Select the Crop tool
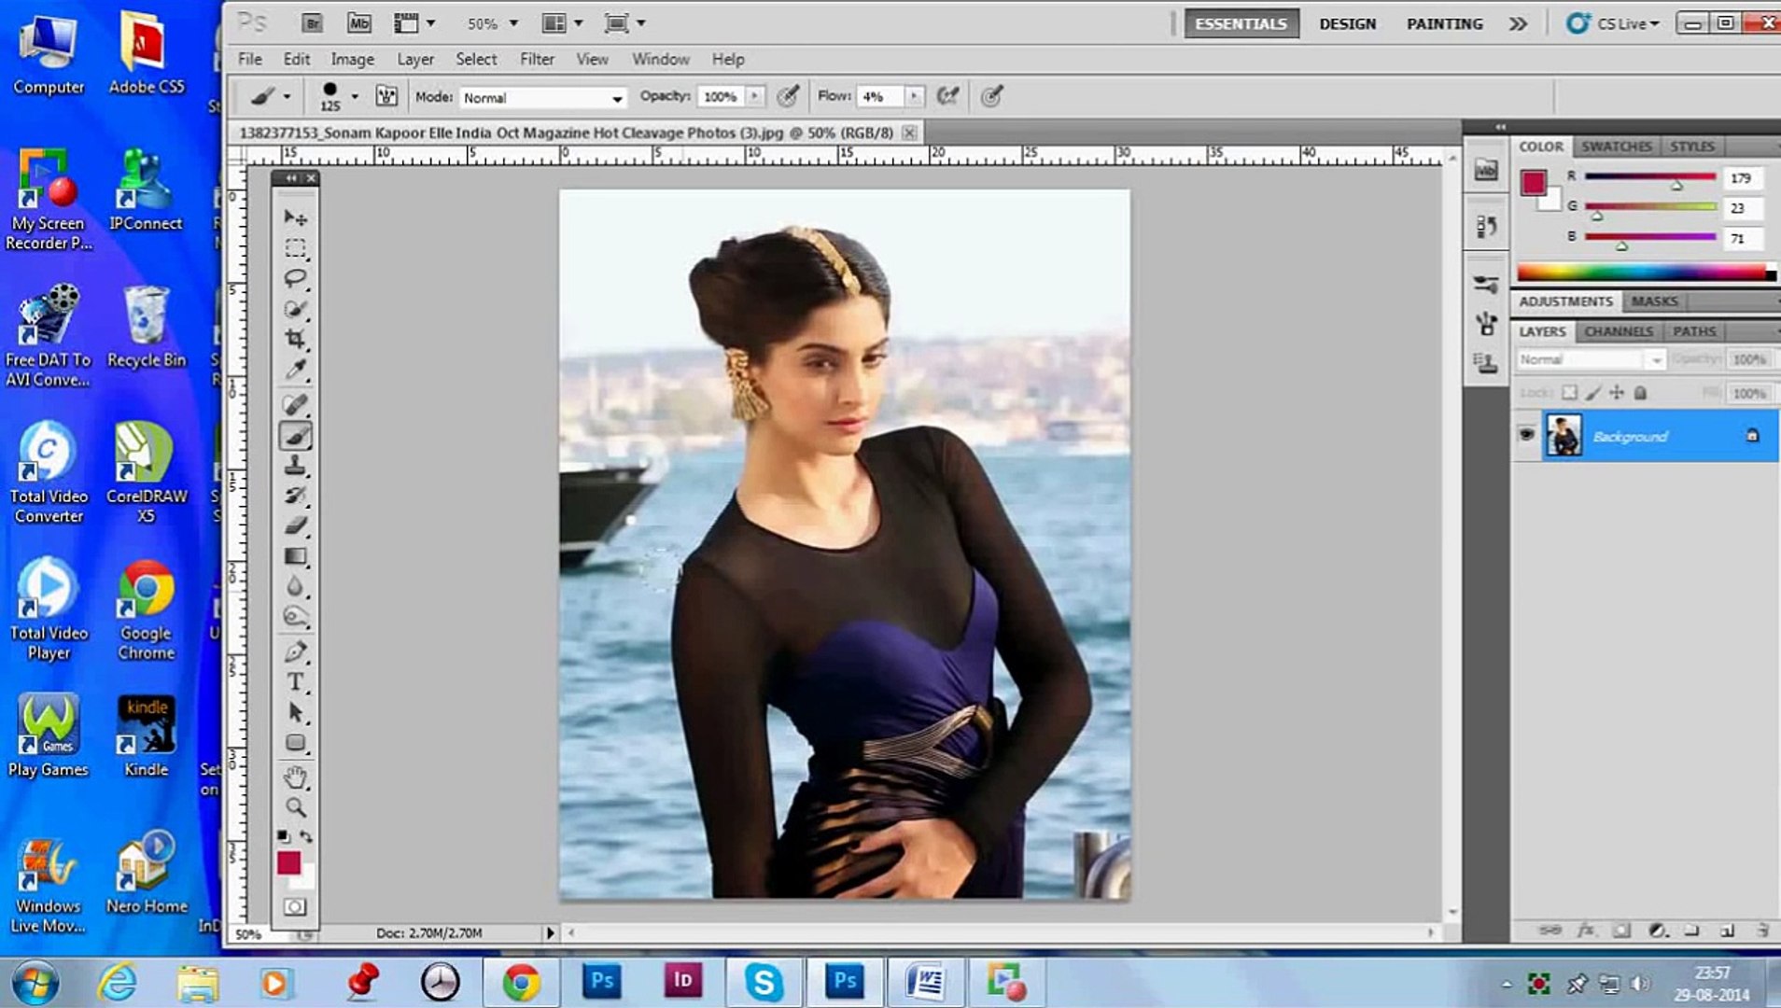The width and height of the screenshot is (1781, 1008). (295, 339)
